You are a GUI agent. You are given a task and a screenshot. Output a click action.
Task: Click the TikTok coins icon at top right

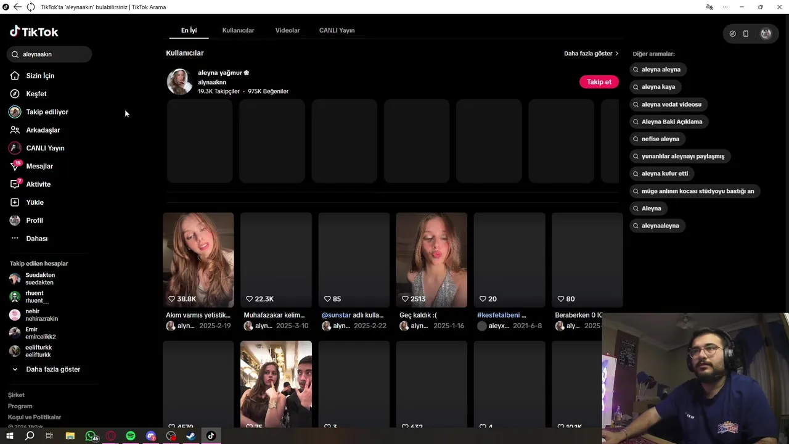point(732,34)
